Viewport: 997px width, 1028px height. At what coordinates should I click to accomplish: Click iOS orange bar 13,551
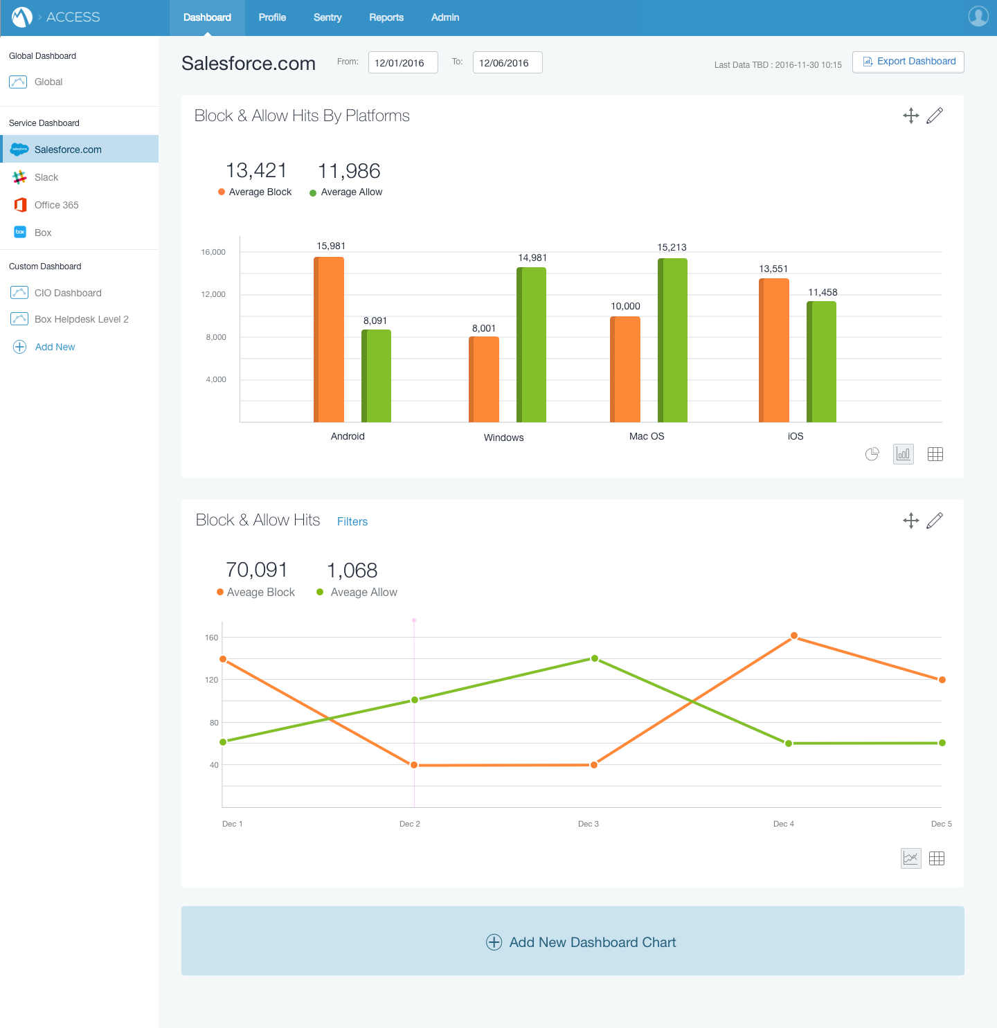[x=774, y=350]
